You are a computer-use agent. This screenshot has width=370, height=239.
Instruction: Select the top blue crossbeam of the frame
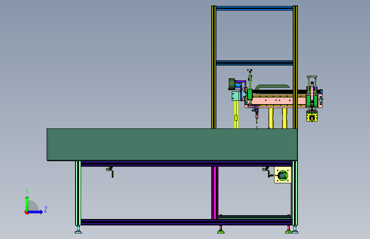point(254,8)
